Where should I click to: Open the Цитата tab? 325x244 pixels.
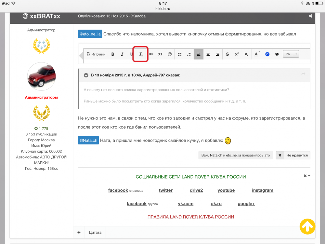(95, 232)
